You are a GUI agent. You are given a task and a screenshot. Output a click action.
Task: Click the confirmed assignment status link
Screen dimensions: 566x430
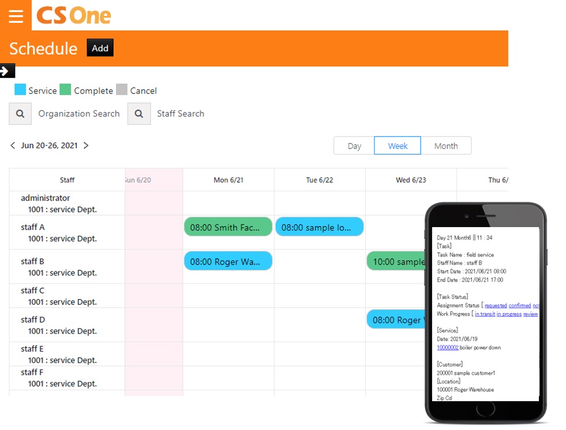pyautogui.click(x=519, y=305)
